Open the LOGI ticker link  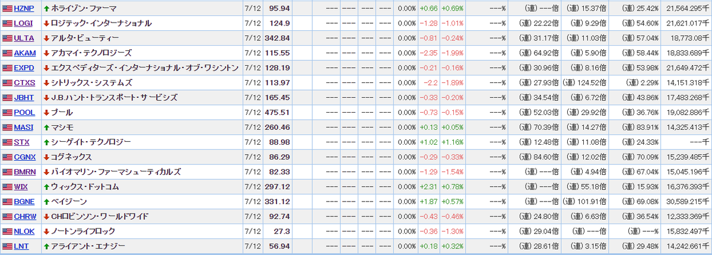click(23, 23)
